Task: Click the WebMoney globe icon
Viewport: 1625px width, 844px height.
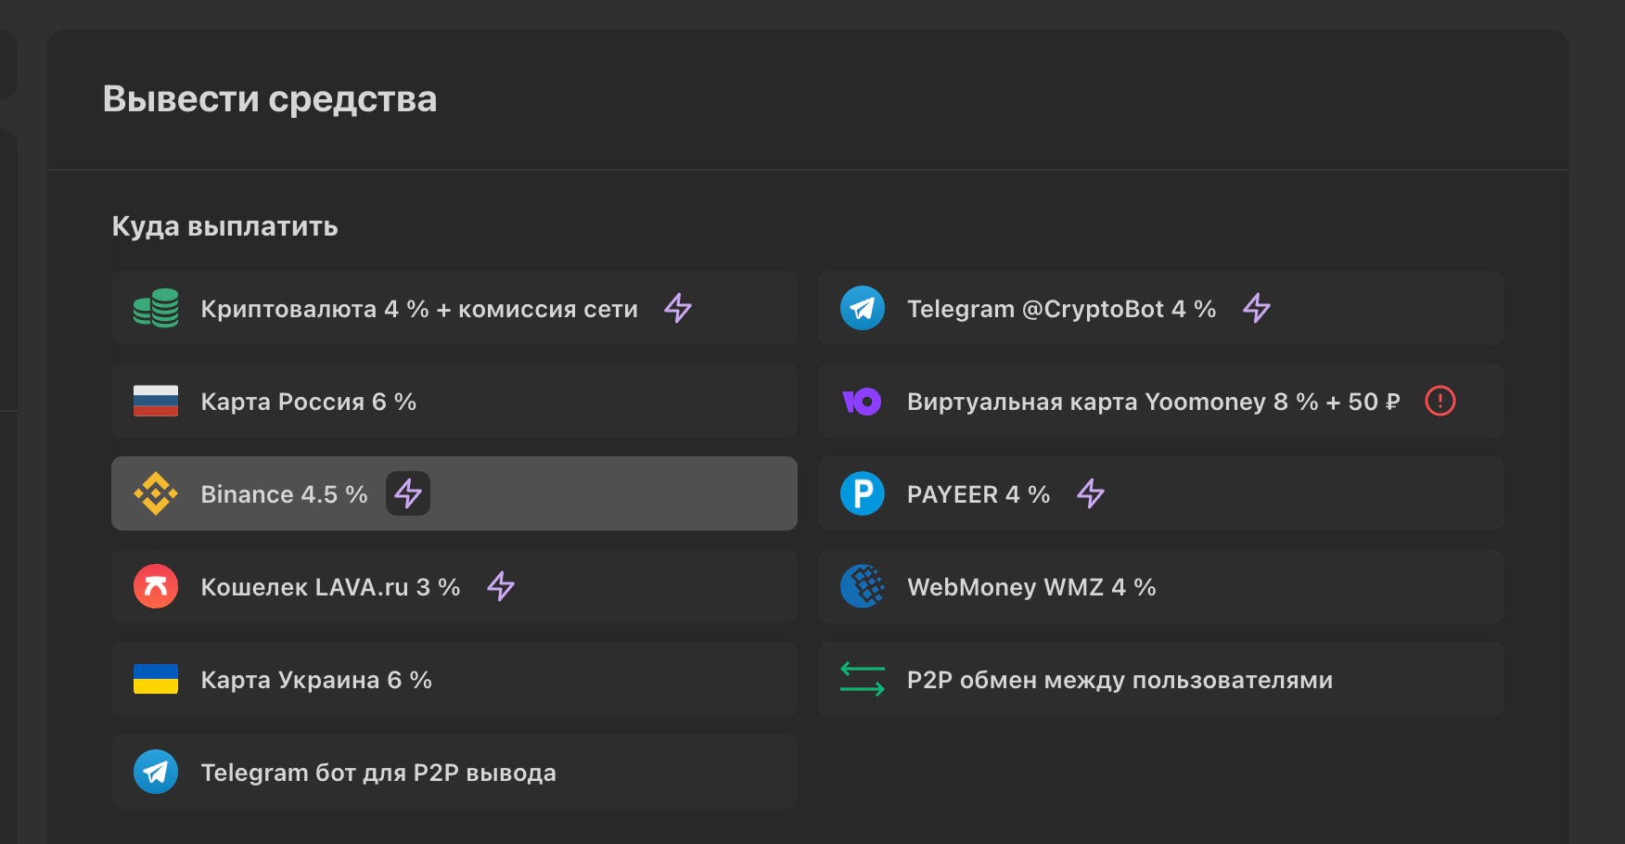Action: point(863,586)
